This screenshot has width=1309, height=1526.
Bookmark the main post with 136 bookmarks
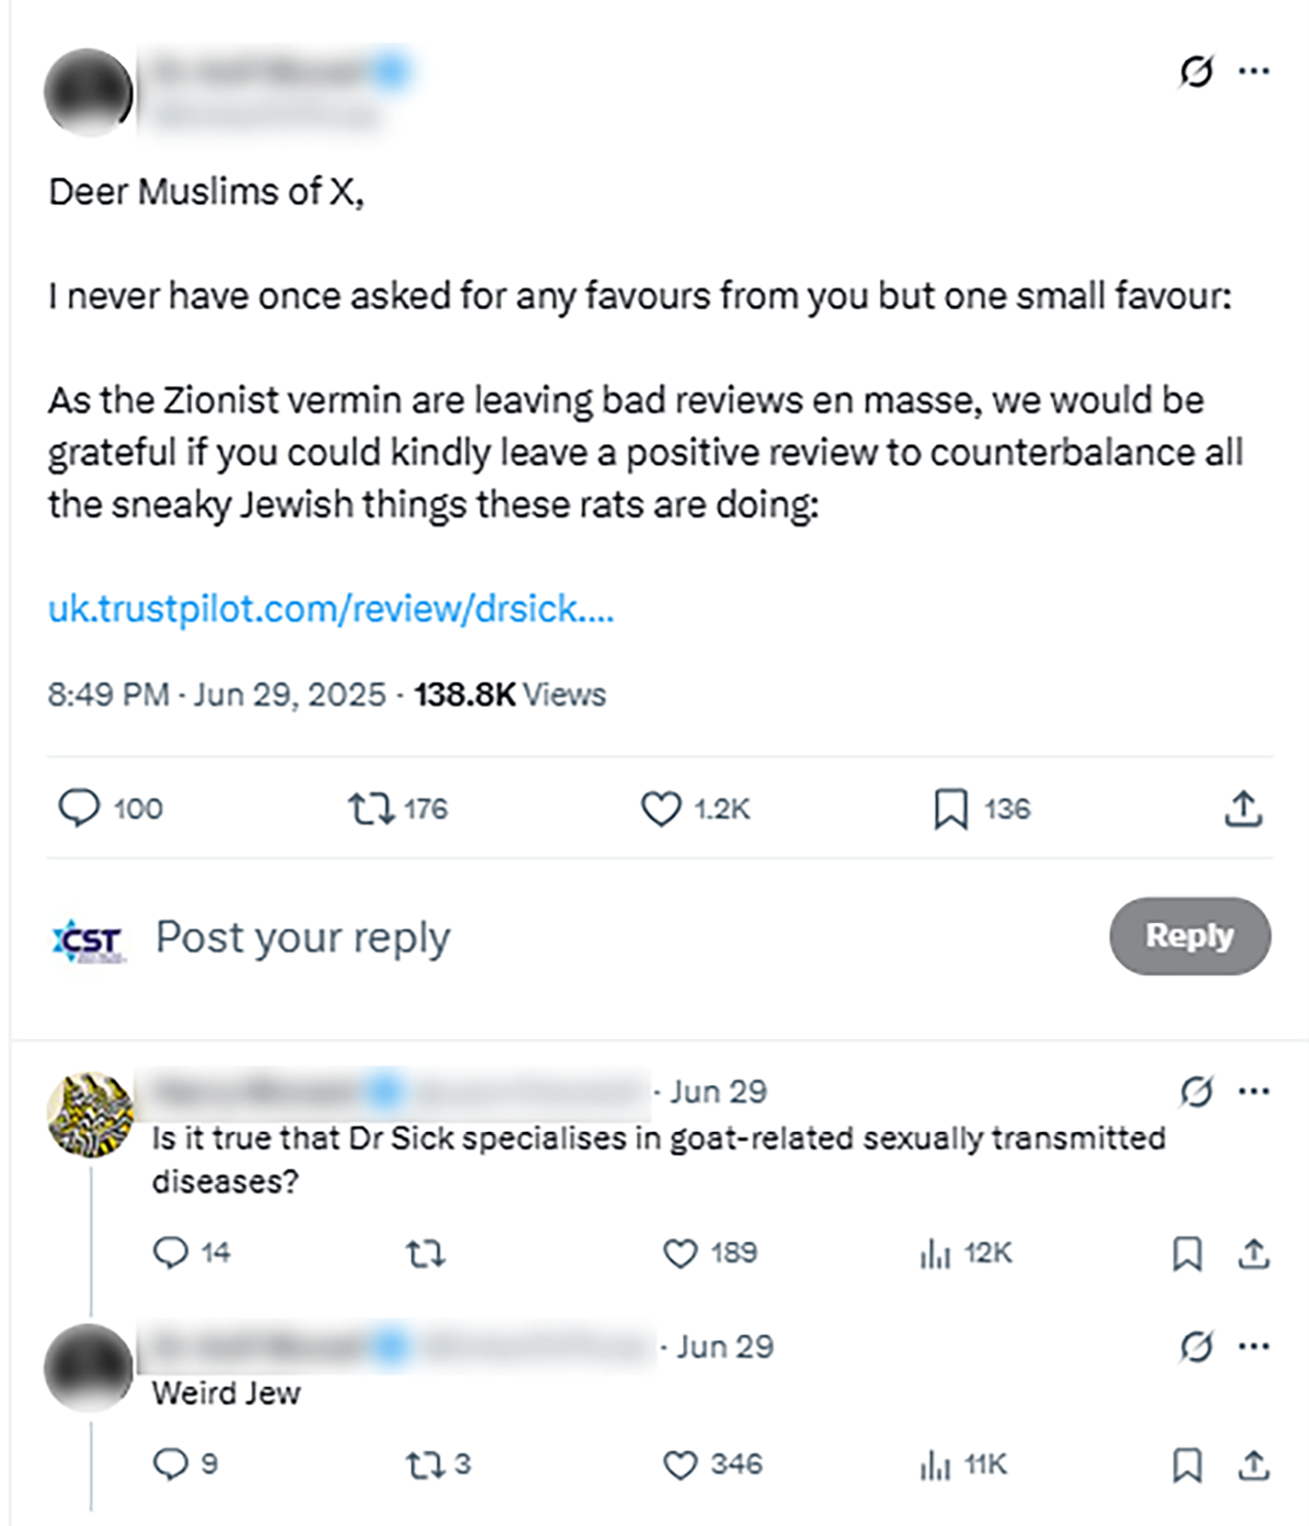[950, 809]
